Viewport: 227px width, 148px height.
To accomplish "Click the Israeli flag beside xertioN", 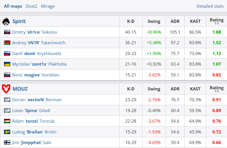I will (7, 100).
